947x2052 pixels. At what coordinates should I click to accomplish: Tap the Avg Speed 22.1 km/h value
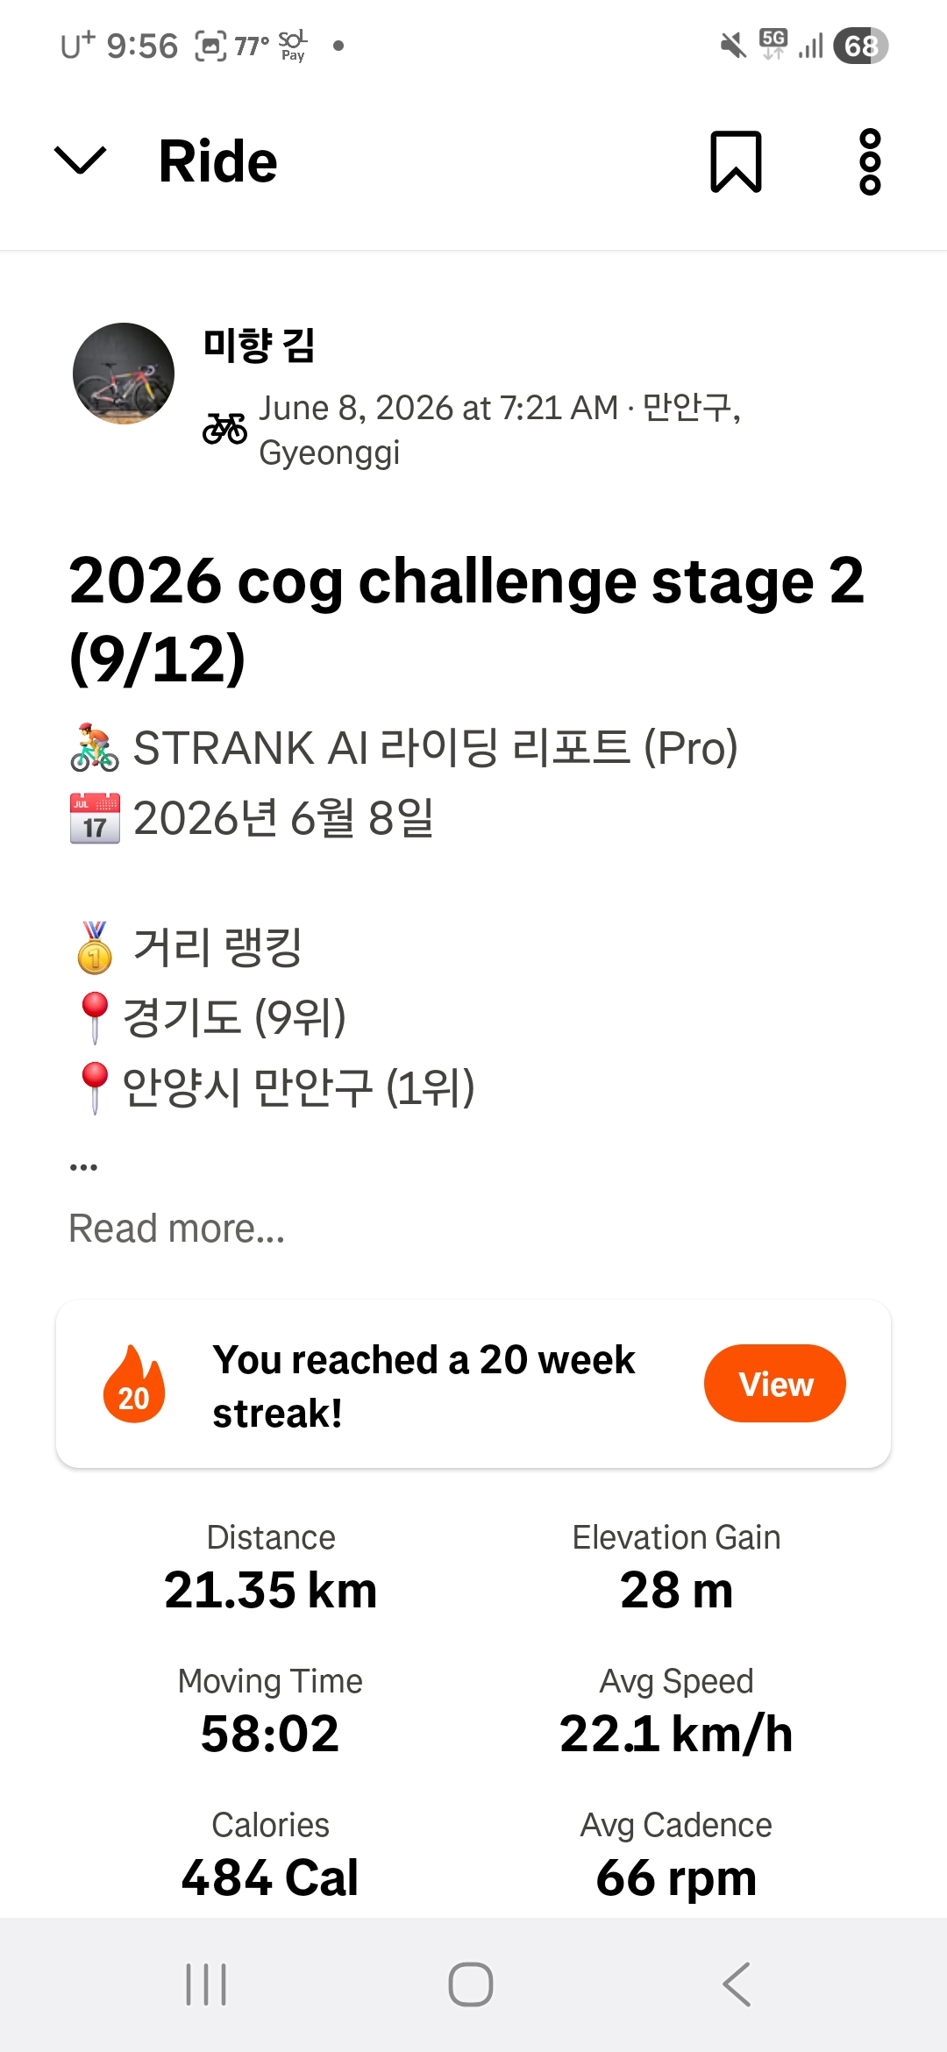[x=676, y=1734]
